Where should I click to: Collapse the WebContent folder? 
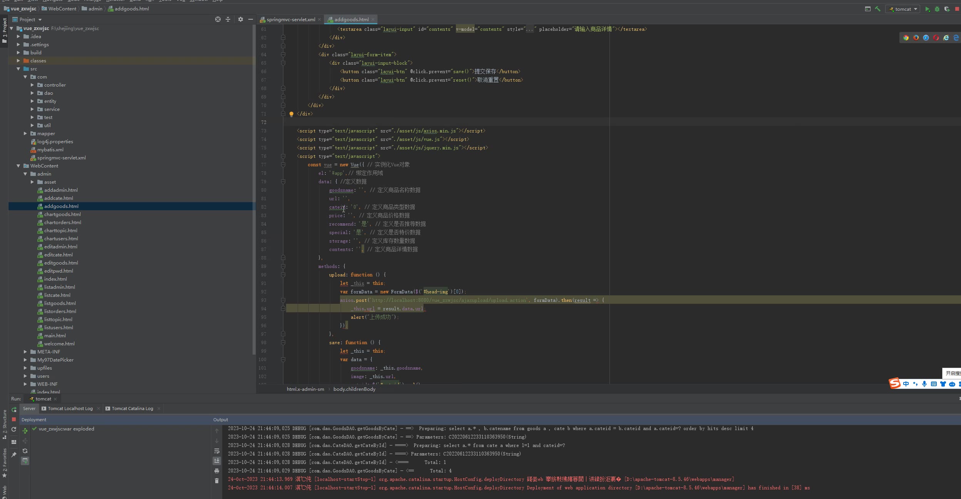tap(18, 166)
